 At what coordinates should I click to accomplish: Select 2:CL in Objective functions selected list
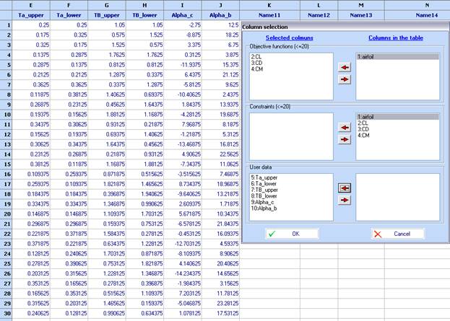click(256, 56)
